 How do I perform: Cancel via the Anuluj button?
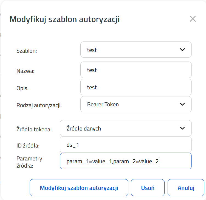(186, 188)
